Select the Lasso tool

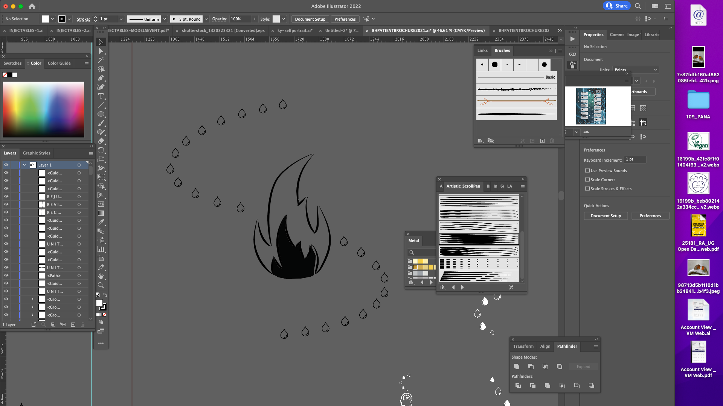(101, 69)
